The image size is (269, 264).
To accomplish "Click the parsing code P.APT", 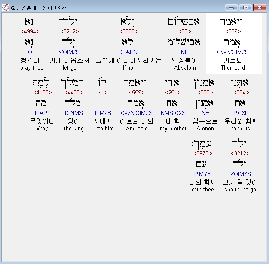I will click(x=43, y=113).
